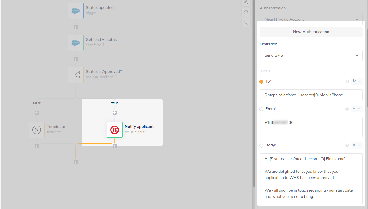Toggle the input mode circle beside Body
The image size is (368, 209).
261,145
